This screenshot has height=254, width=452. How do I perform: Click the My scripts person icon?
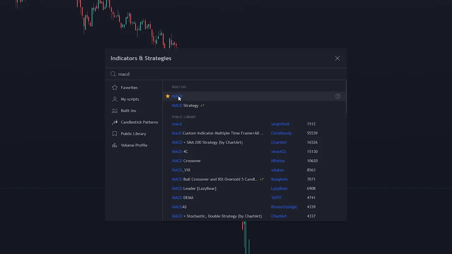coord(114,99)
